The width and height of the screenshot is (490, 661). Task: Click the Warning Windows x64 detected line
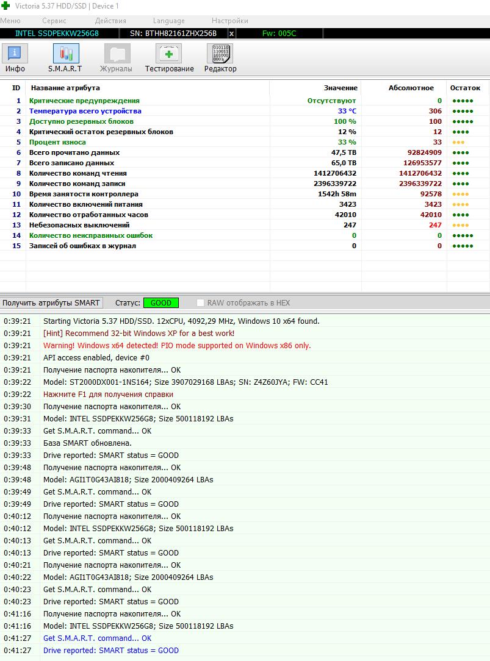click(177, 345)
